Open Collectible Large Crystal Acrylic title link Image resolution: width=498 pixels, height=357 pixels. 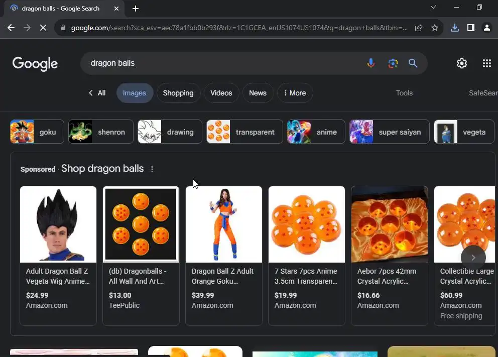pos(467,276)
